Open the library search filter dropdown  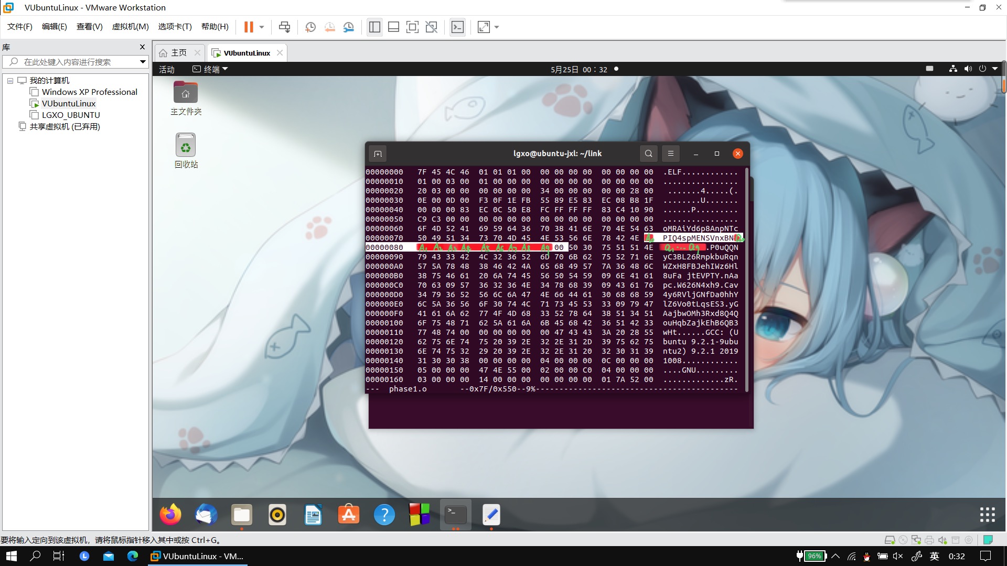(143, 62)
